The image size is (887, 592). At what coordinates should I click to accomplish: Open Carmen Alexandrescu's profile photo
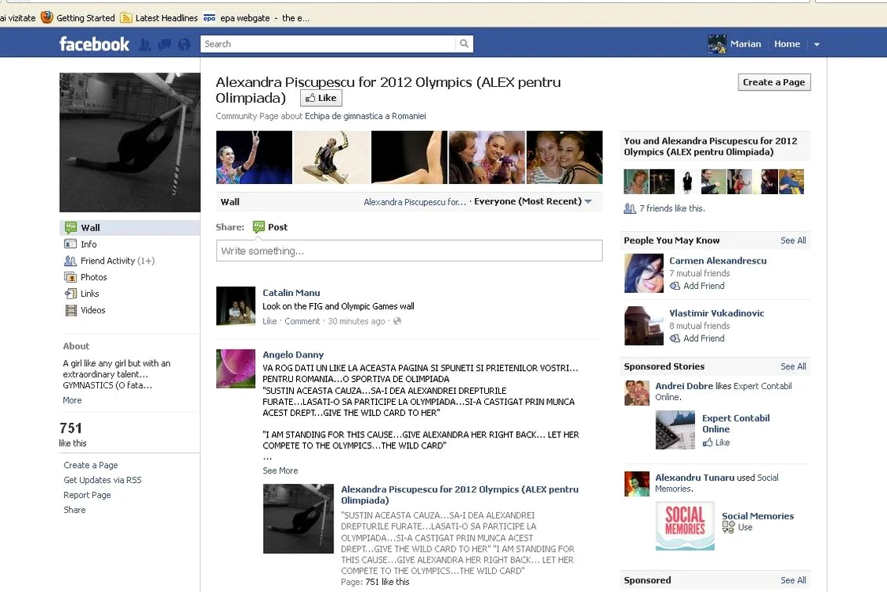[644, 273]
